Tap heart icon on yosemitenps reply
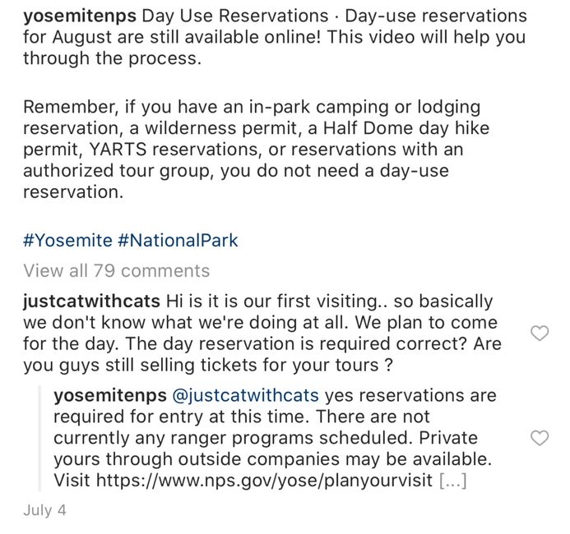The height and width of the screenshot is (534, 570). [540, 438]
